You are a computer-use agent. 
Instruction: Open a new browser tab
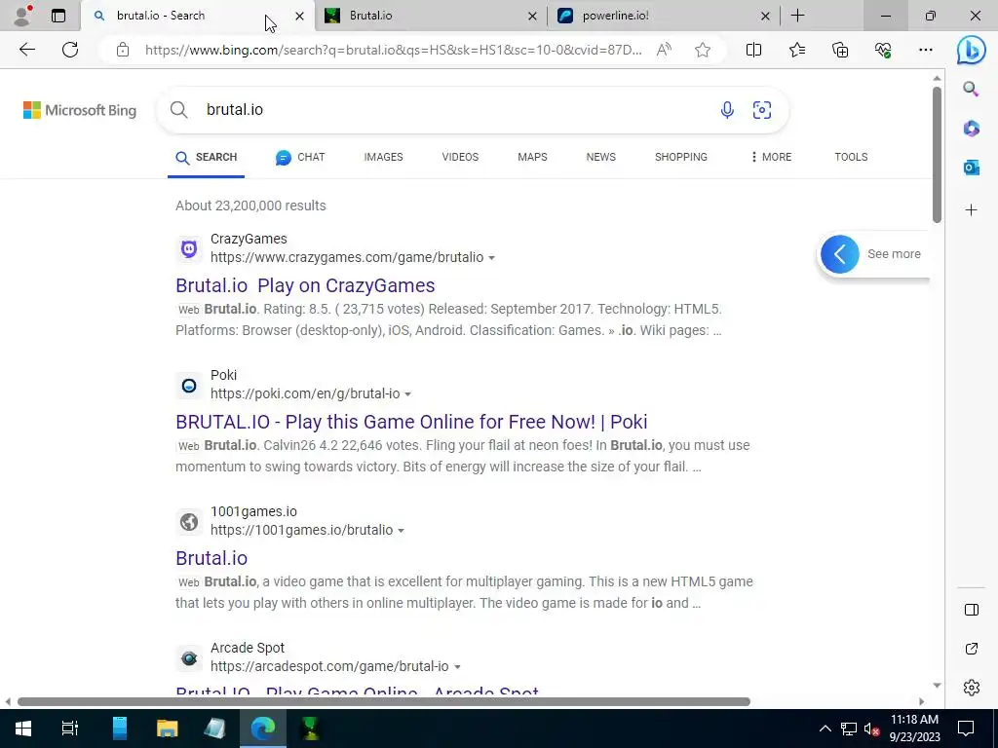797,16
